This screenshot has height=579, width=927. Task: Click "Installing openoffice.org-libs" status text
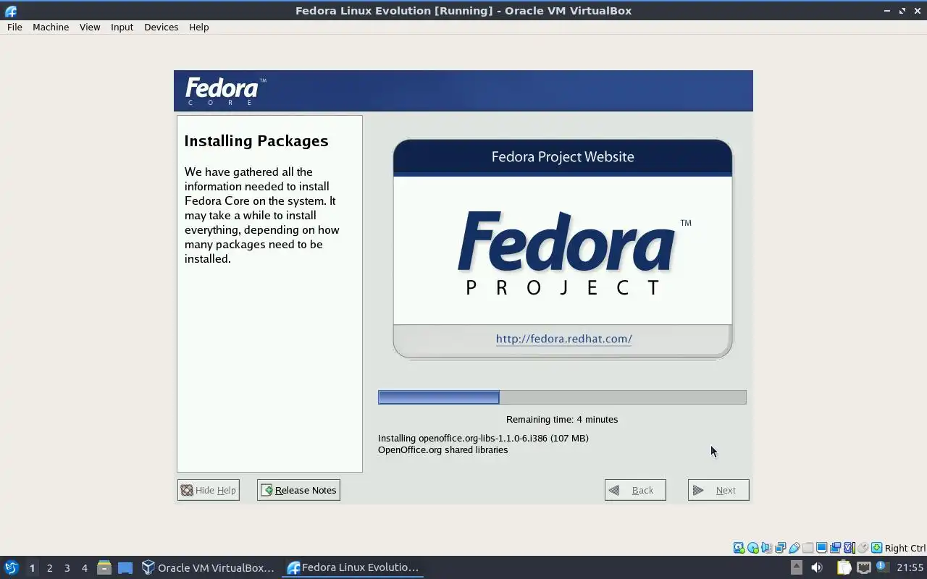[483, 438]
